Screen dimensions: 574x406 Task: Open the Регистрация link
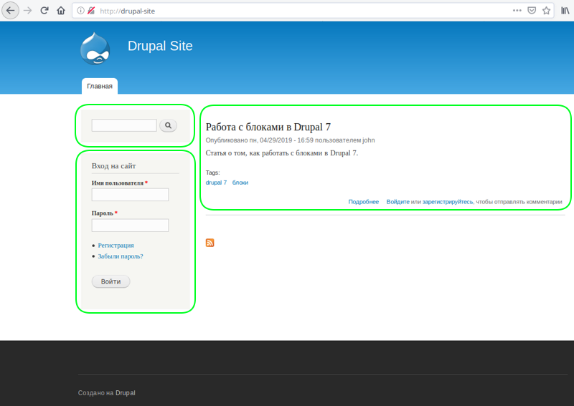116,245
